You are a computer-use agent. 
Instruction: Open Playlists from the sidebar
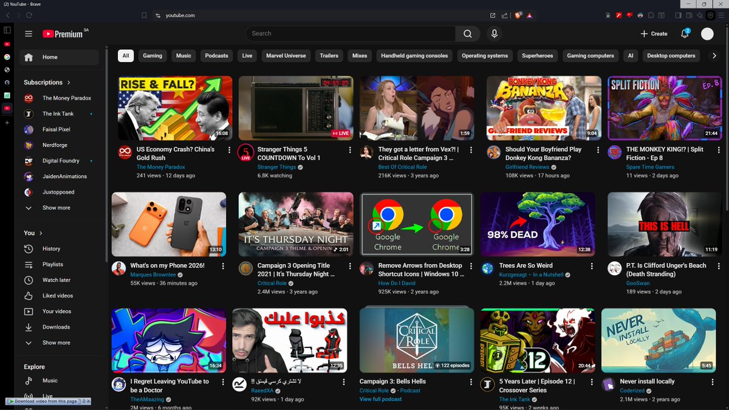[x=60, y=265]
